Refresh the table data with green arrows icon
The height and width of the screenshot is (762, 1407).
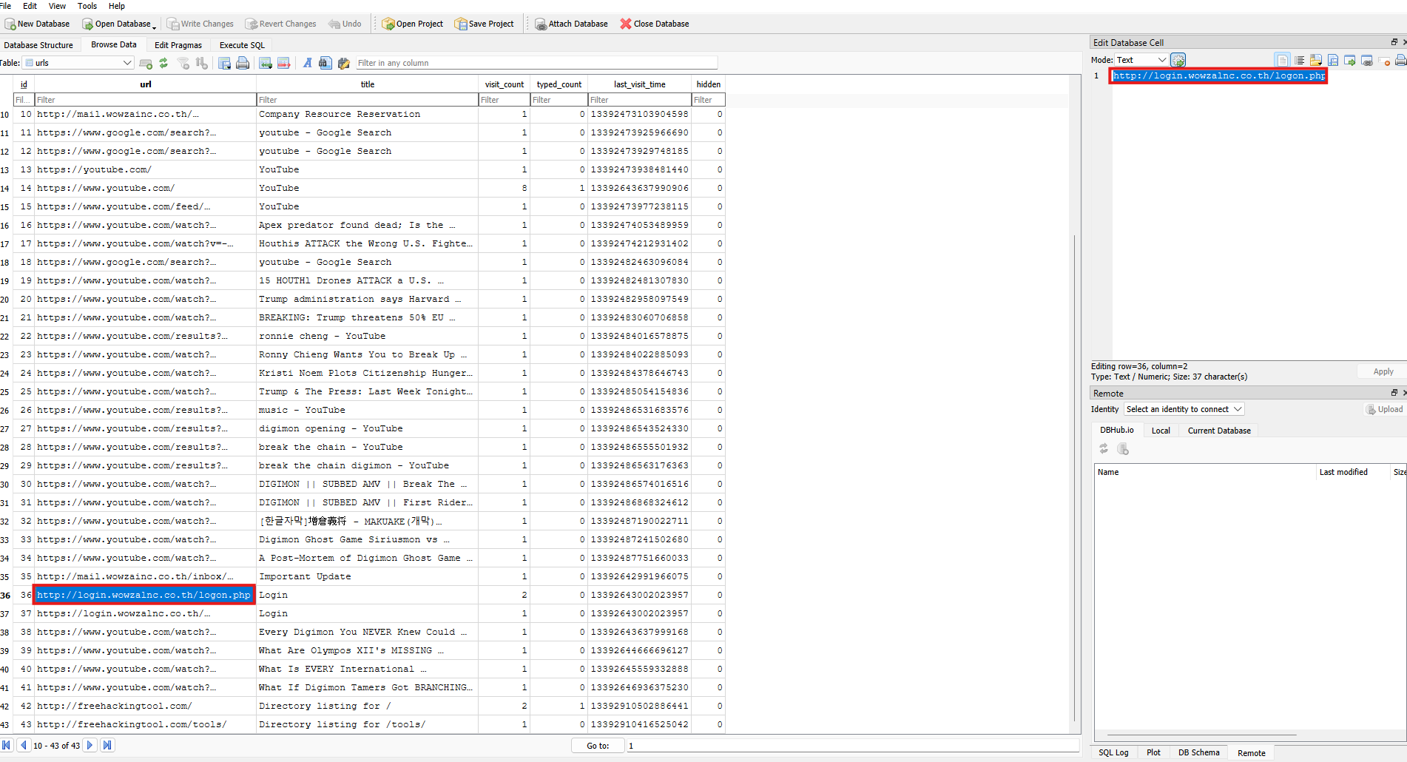(163, 64)
